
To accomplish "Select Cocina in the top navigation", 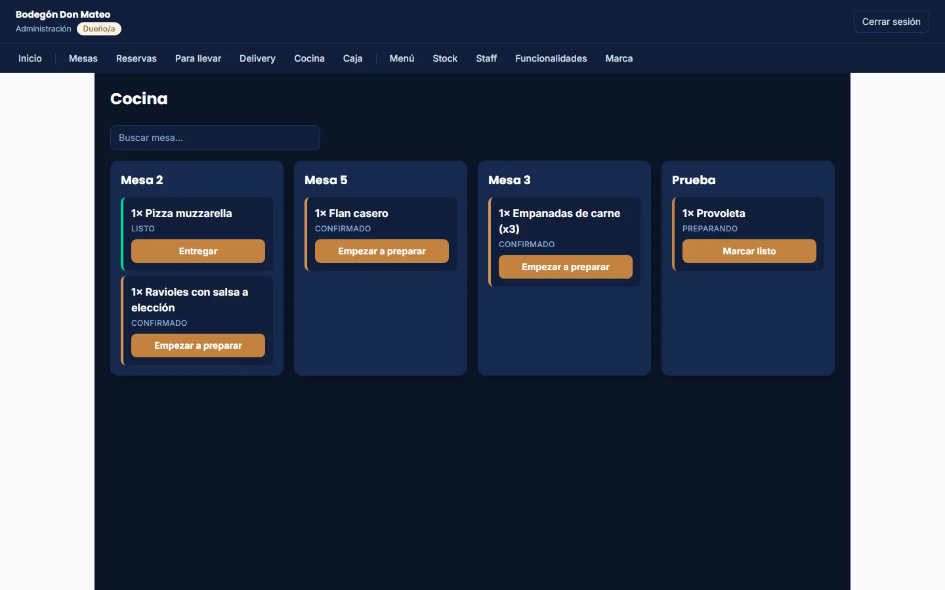I will (309, 58).
